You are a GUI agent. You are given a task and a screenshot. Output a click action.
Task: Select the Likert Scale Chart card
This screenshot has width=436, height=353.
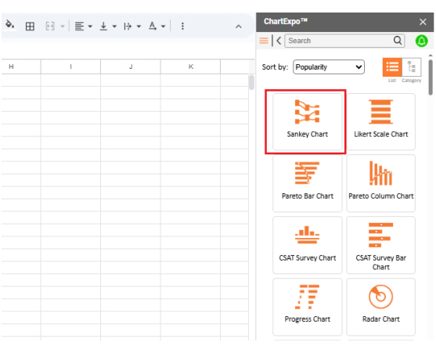coord(380,122)
